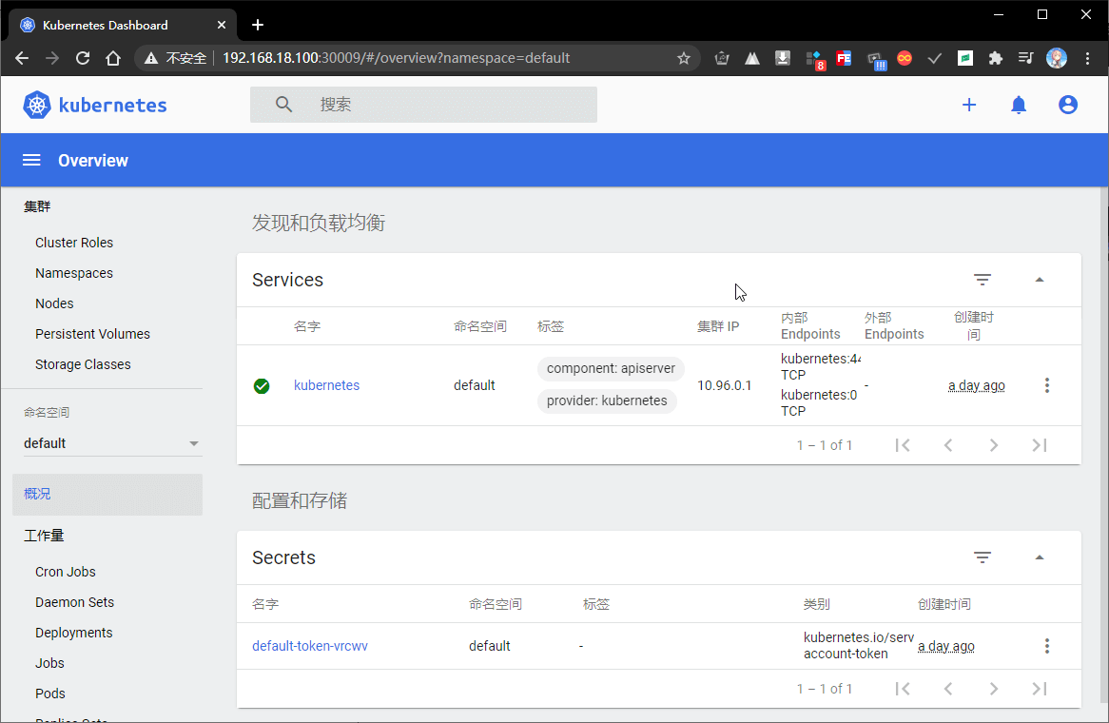Filter the Services card list
The width and height of the screenshot is (1109, 723).
983,280
